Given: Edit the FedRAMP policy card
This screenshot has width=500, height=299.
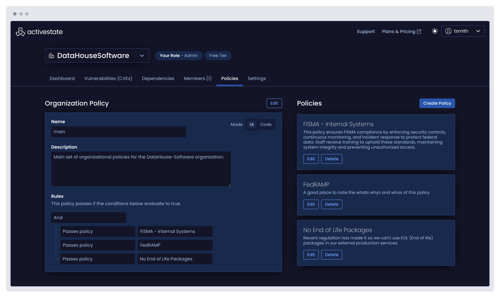Looking at the screenshot, I should click(x=311, y=204).
